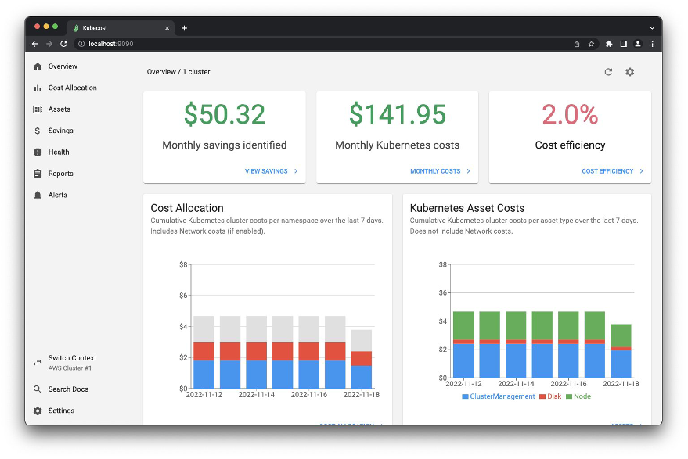The width and height of the screenshot is (688, 459).
Task: Toggle the bookmark star in the address bar
Action: pos(591,44)
